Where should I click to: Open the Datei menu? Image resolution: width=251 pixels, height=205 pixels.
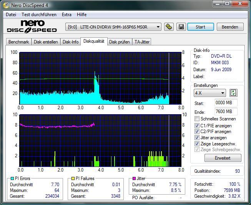point(11,14)
